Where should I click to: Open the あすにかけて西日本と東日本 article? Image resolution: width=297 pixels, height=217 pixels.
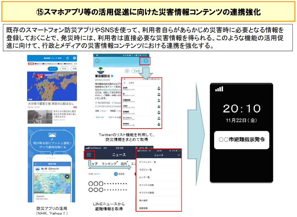tap(65, 114)
